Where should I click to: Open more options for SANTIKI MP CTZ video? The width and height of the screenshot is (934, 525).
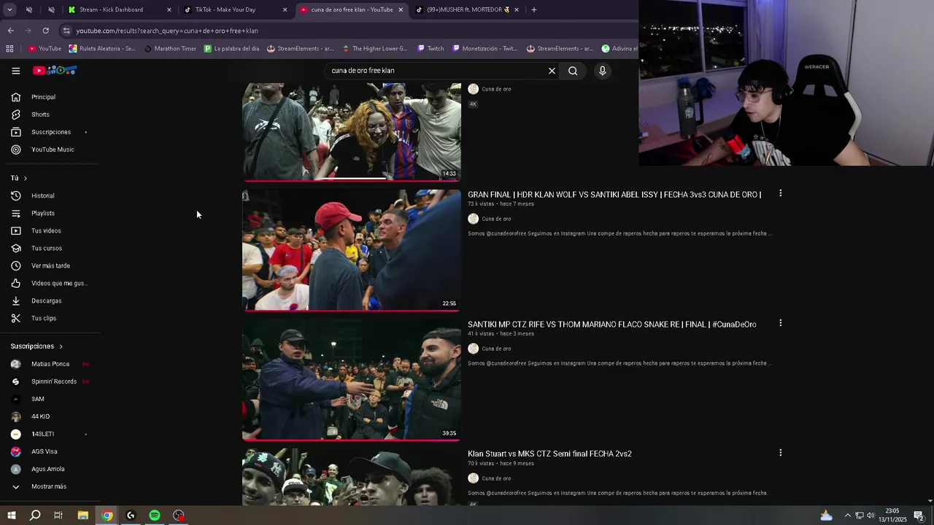pyautogui.click(x=780, y=323)
